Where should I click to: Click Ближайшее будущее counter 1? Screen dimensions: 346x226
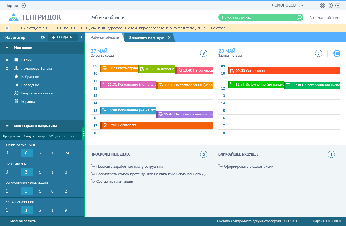331,154
